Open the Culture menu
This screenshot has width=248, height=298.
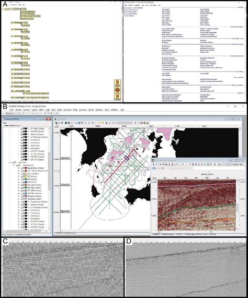[x=35, y=110]
